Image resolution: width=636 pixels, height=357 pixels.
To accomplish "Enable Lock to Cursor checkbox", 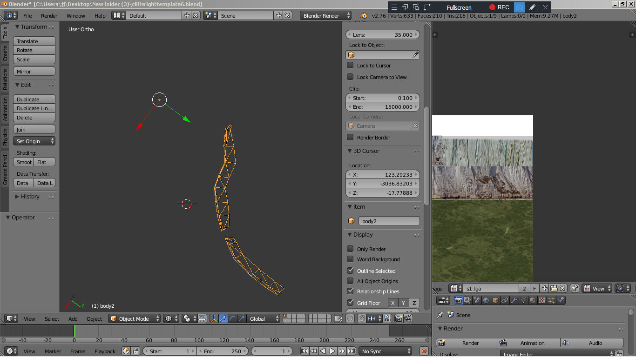I will click(350, 66).
